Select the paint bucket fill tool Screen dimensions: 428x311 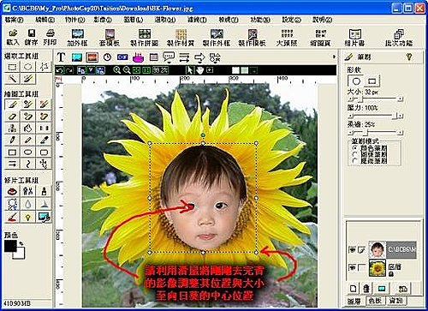(x=28, y=128)
